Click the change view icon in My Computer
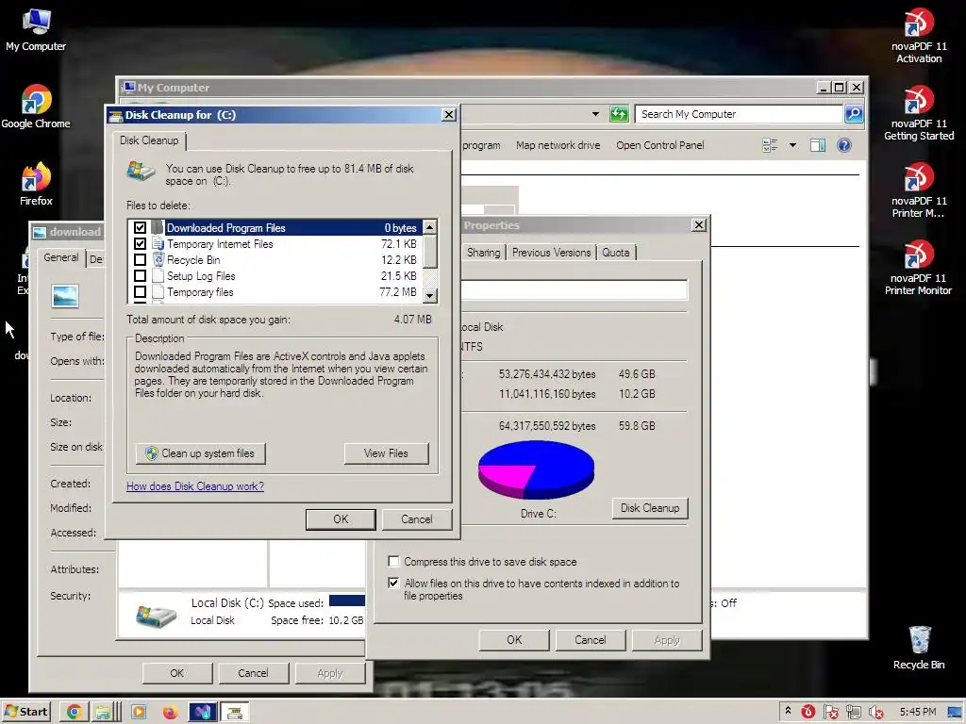The image size is (966, 724). click(x=770, y=145)
